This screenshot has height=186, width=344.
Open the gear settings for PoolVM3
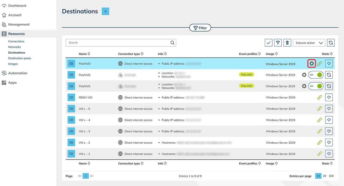pos(311,64)
